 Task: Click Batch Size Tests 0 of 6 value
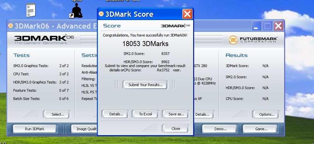(x=64, y=99)
